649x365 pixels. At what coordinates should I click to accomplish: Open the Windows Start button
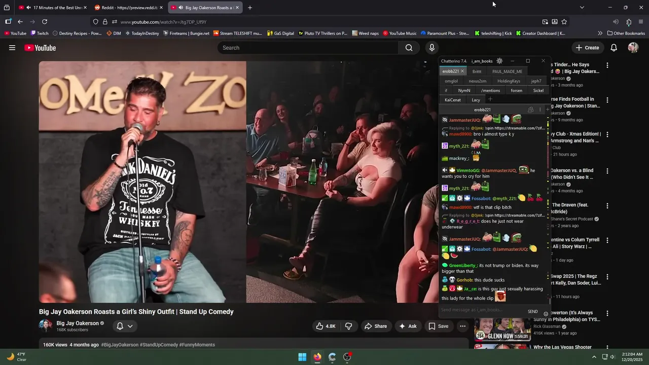pos(302,357)
